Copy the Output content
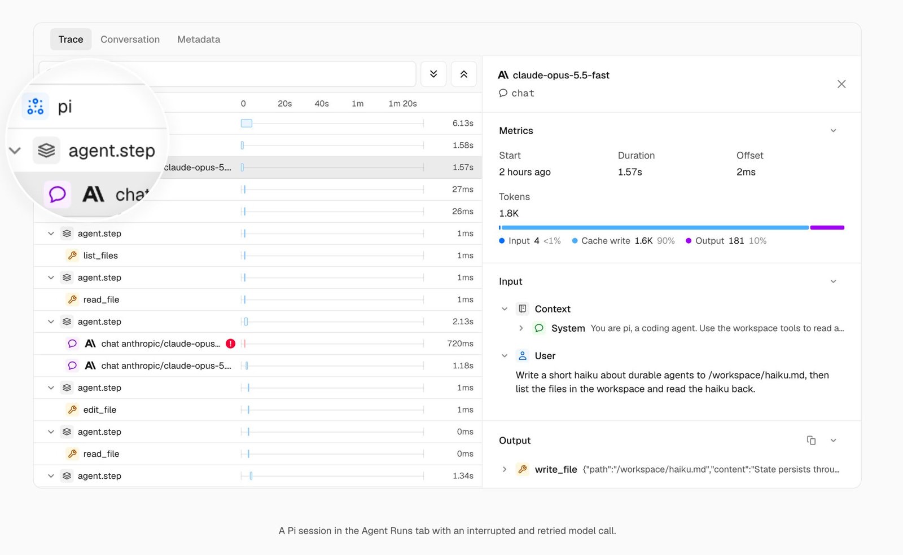Image resolution: width=903 pixels, height=555 pixels. [x=811, y=441]
